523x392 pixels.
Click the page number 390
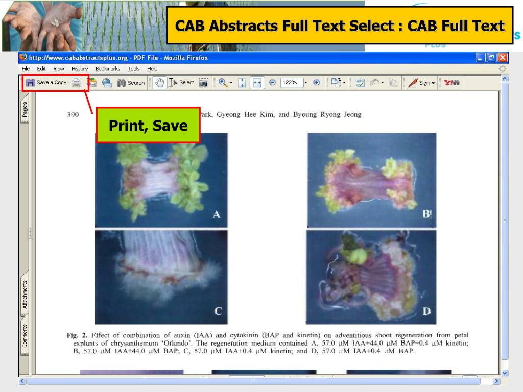pos(73,115)
